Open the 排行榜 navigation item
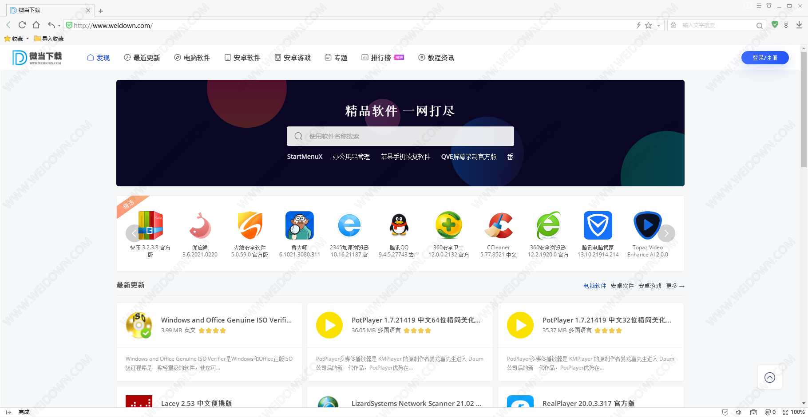This screenshot has height=417, width=808. [383, 58]
